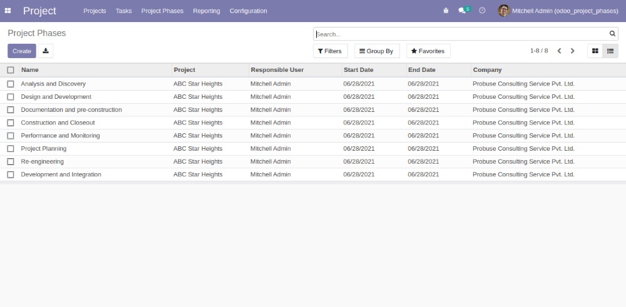Open the apps grid home menu icon
626x307 pixels.
[8, 11]
